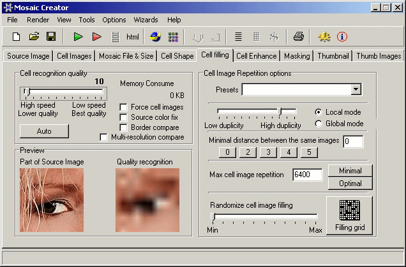
Task: Open the Render menu
Action: pyautogui.click(x=38, y=20)
